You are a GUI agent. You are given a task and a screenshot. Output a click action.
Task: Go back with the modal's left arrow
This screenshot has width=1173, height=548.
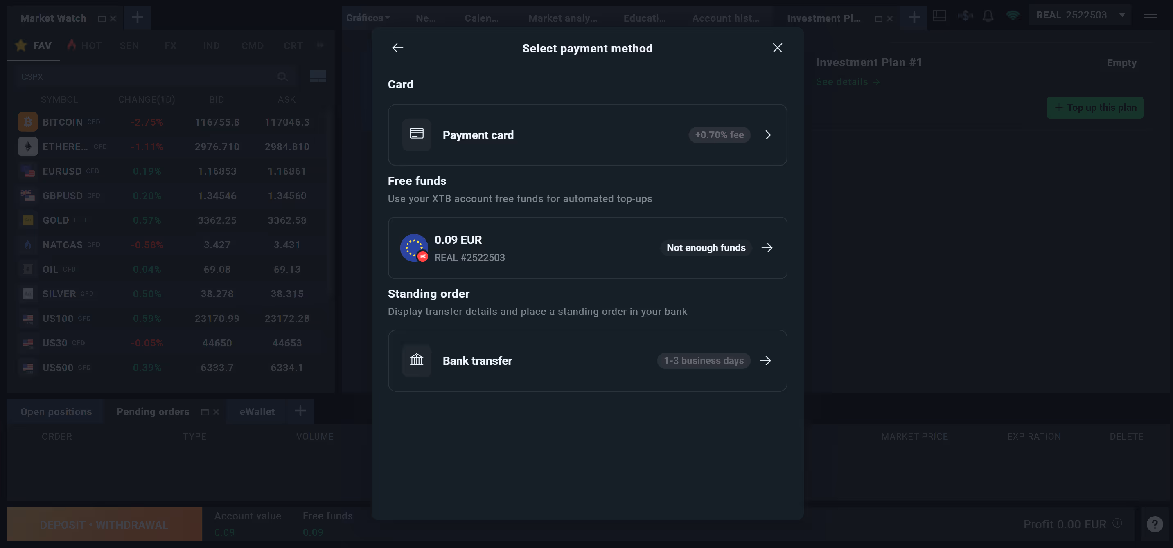[x=397, y=48]
